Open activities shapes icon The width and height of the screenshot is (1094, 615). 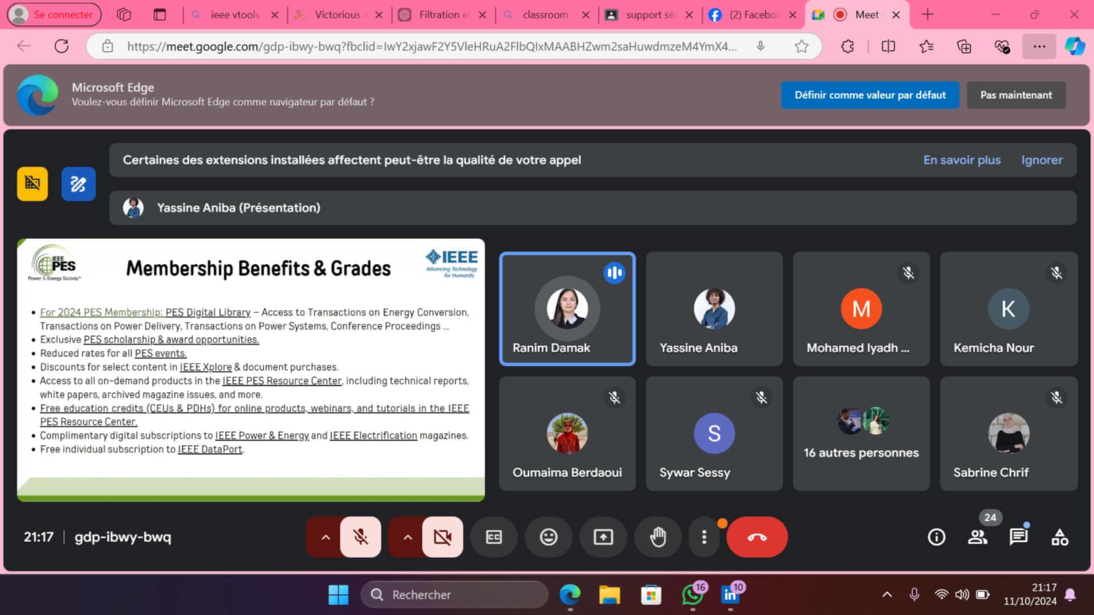pos(1060,537)
